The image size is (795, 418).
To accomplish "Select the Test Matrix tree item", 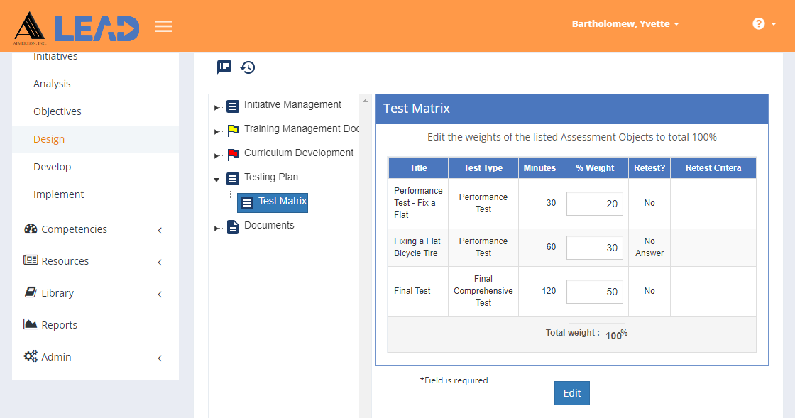I will point(273,202).
